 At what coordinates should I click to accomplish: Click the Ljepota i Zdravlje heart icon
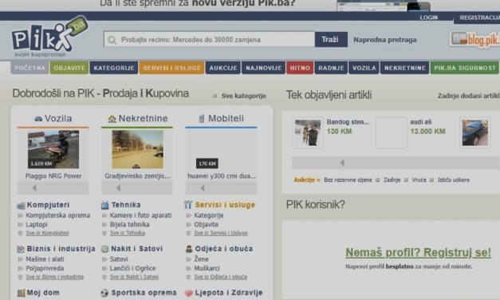click(x=189, y=293)
